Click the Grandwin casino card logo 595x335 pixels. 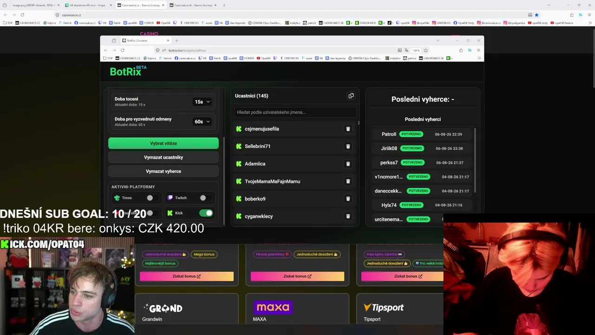click(163, 308)
